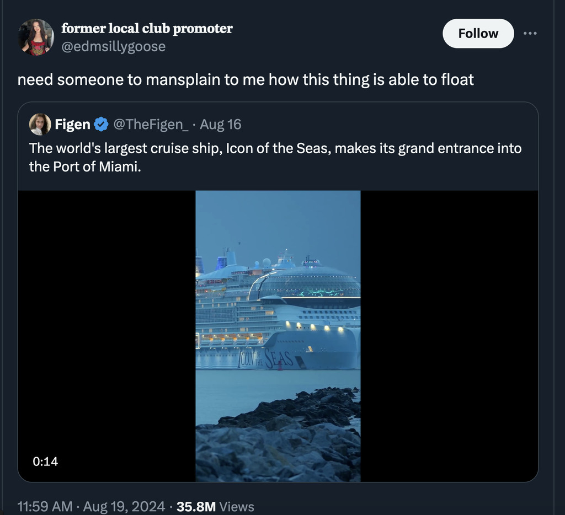The height and width of the screenshot is (515, 565).
Task: Click the @edmsillygoose handle
Action: 113,46
